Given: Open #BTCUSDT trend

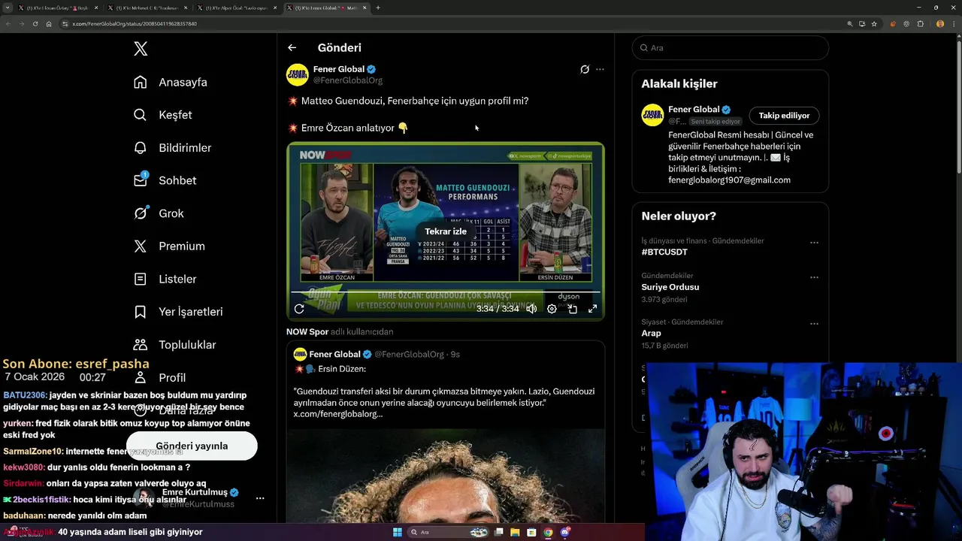Looking at the screenshot, I should coord(664,252).
